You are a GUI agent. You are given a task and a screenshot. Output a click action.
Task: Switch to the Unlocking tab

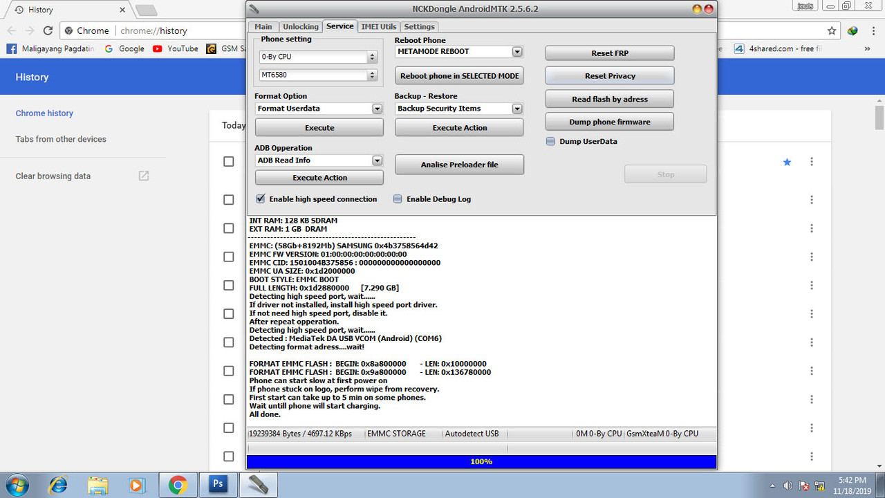pyautogui.click(x=301, y=27)
